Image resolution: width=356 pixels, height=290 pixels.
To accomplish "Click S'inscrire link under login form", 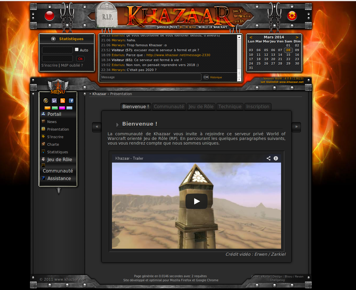I will coord(50,65).
